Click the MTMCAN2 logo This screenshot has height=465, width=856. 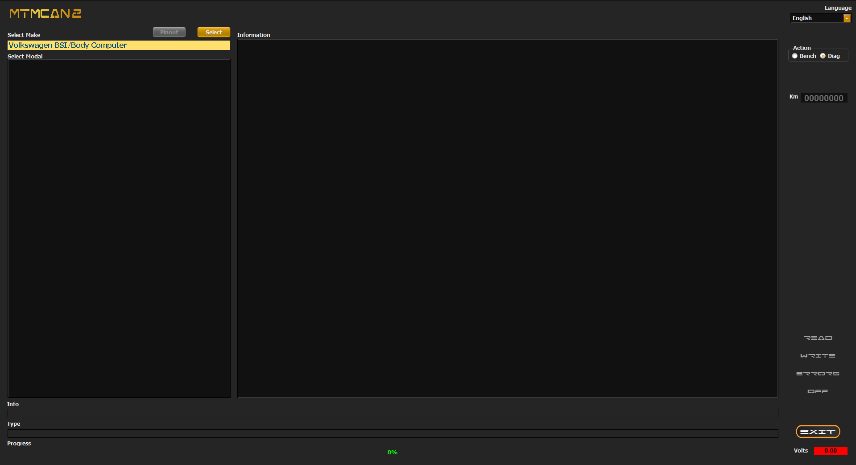coord(45,13)
